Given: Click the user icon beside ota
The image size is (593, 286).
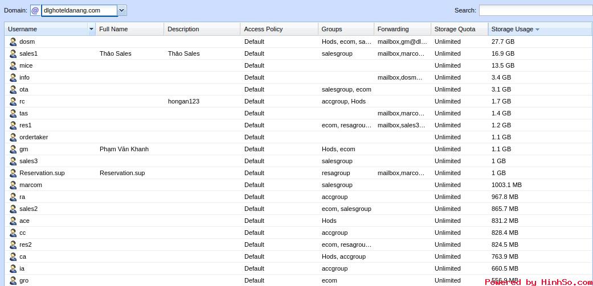Looking at the screenshot, I should 13,89.
